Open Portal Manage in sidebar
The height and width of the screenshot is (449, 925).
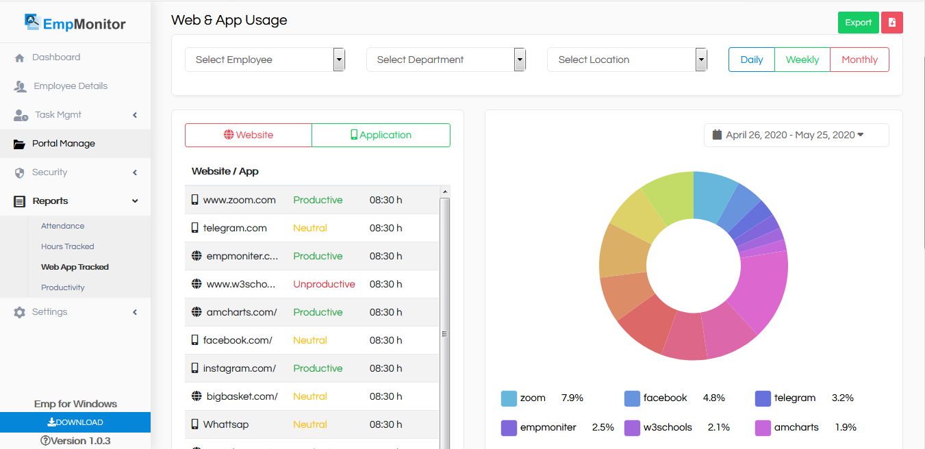click(75, 144)
